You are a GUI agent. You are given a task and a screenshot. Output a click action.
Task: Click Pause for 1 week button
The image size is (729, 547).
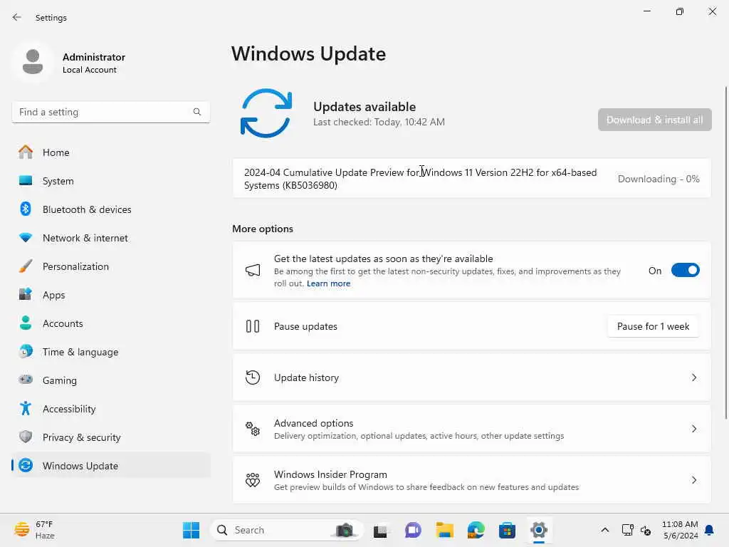click(x=653, y=326)
